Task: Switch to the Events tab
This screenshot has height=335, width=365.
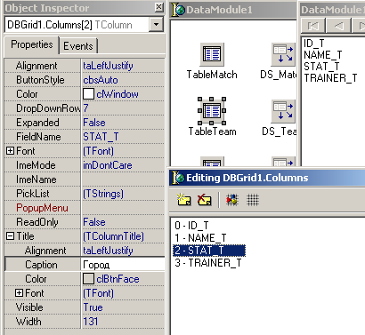Action: [x=78, y=46]
